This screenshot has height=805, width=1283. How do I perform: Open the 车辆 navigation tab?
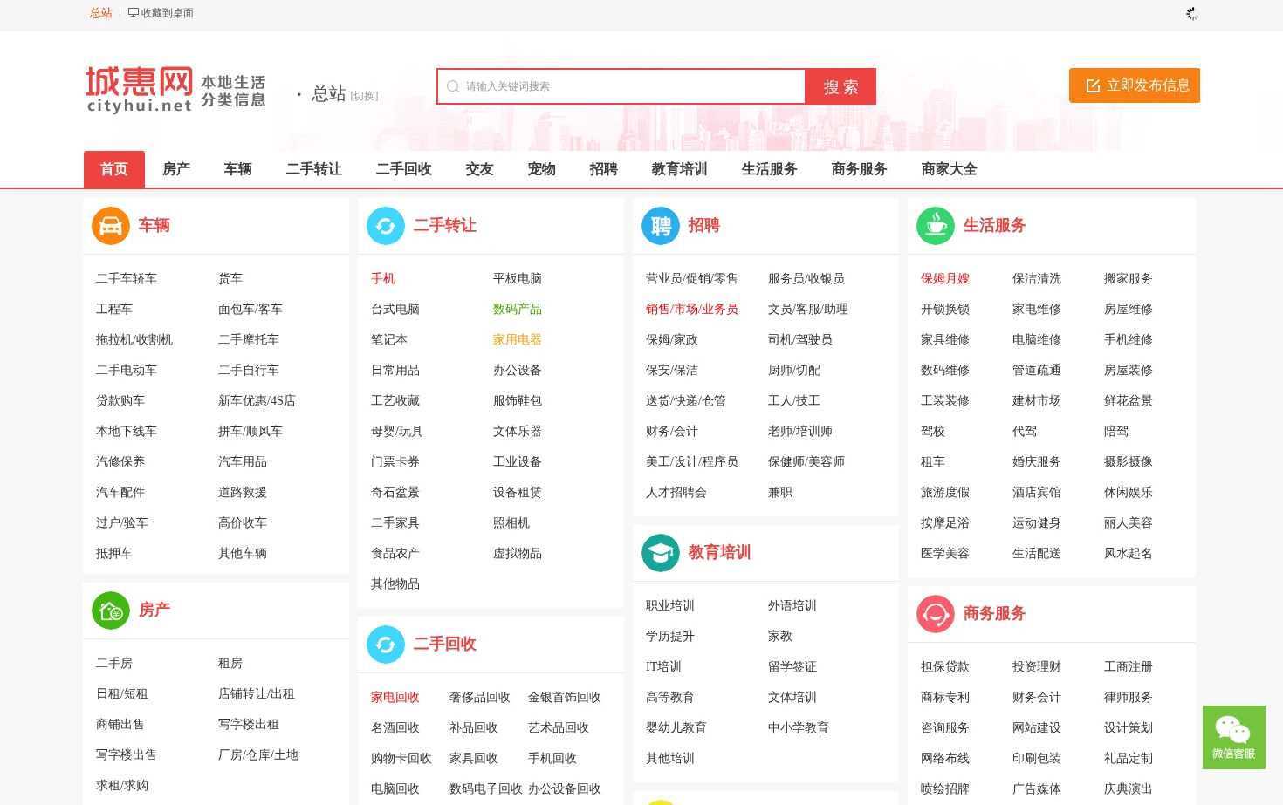[238, 169]
